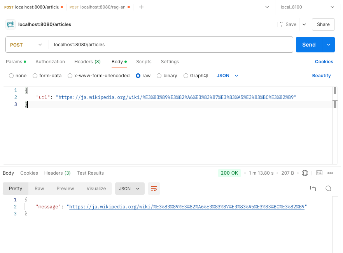
Task: Click the response size 207 B
Action: [287, 173]
